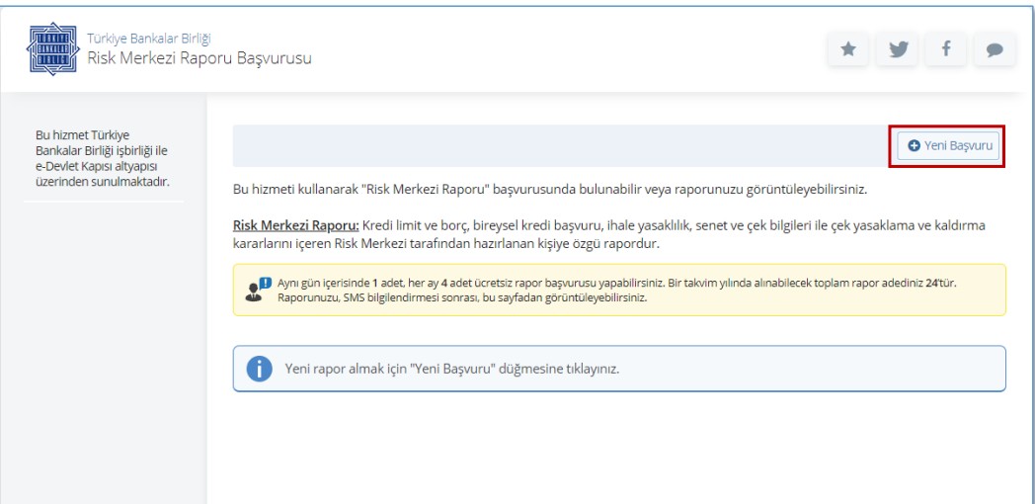Open the Türkiye Bankalar Birliği link
The width and height of the screenshot is (1035, 504).
pos(149,38)
